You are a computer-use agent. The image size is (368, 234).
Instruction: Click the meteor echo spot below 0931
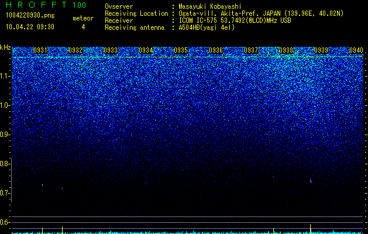tap(43, 185)
